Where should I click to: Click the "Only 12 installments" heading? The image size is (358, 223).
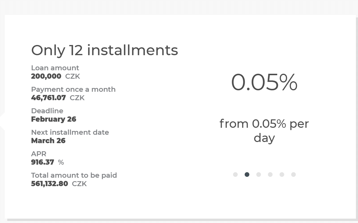point(104,50)
